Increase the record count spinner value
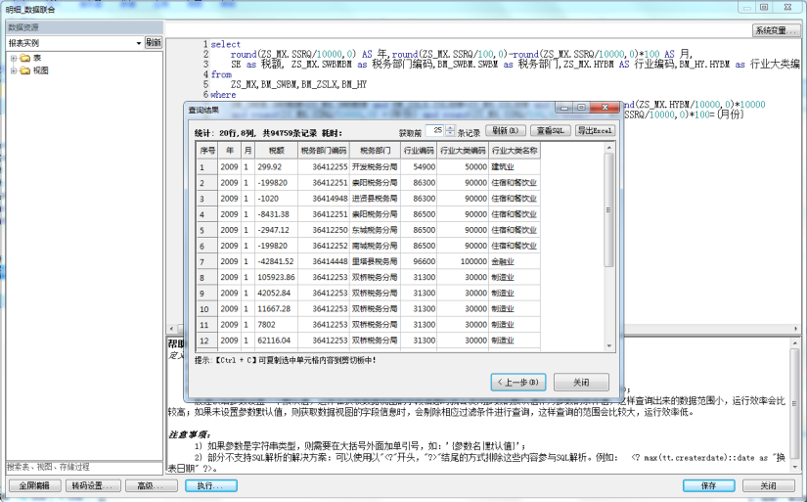Screen dimensions: 807x502 [451, 127]
